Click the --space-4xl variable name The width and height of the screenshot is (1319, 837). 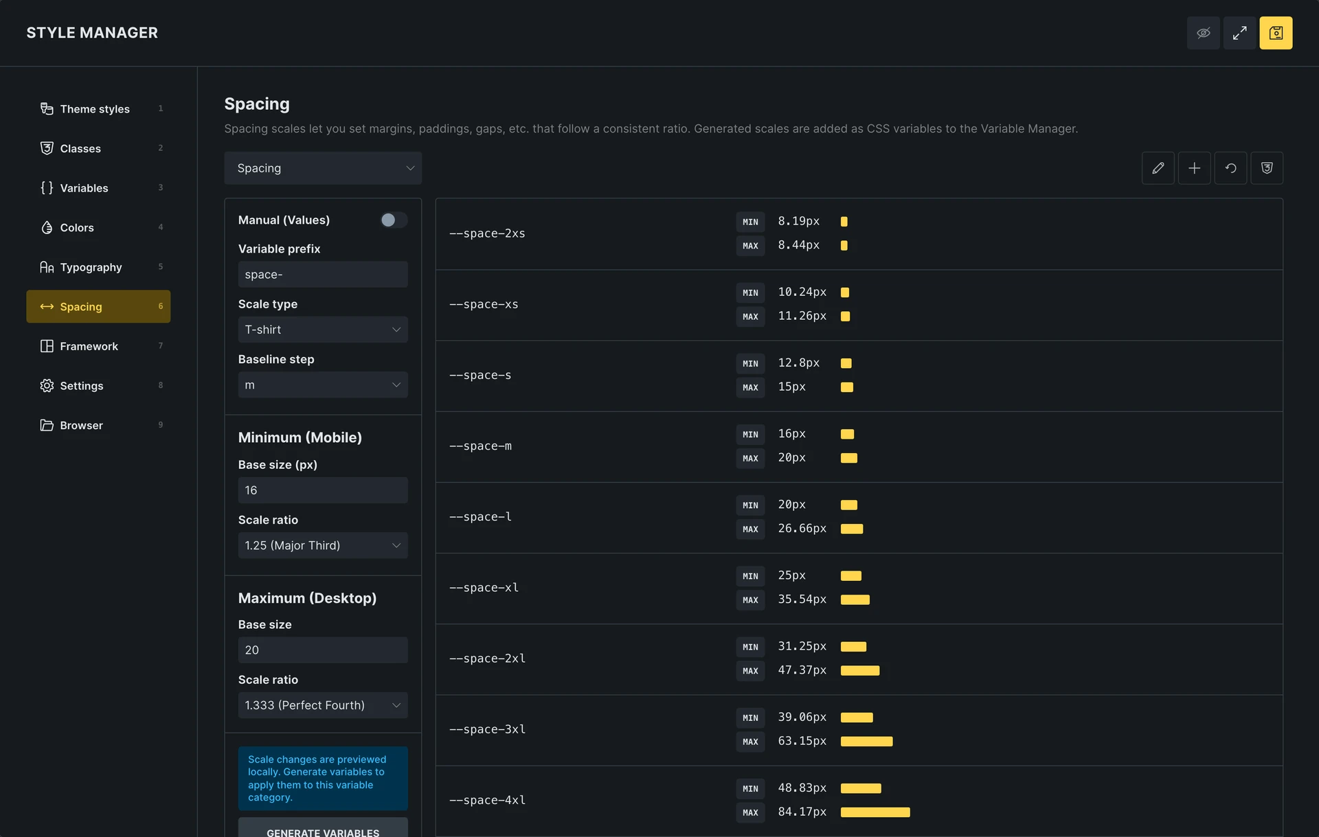coord(487,800)
